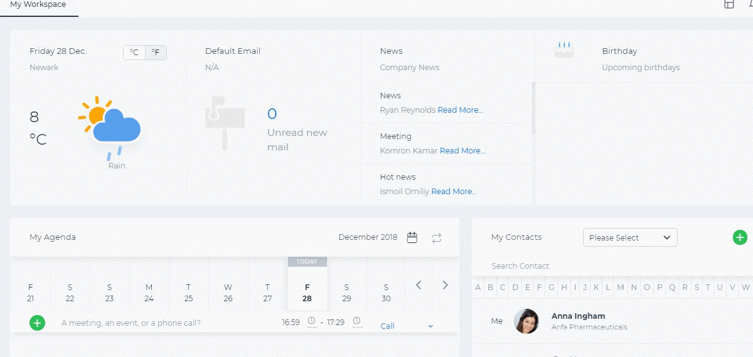This screenshot has height=357, width=753.
Task: Select Thursday 27 in the agenda
Action: tap(268, 292)
